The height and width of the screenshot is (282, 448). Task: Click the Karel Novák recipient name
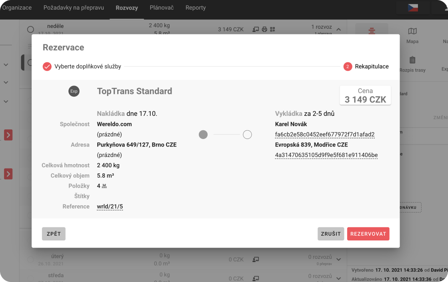(x=291, y=124)
